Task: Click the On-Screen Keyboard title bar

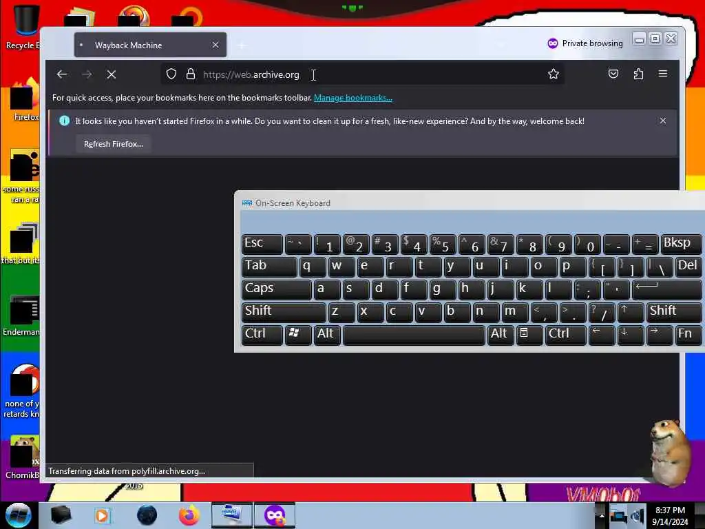Action: pyautogui.click(x=470, y=203)
